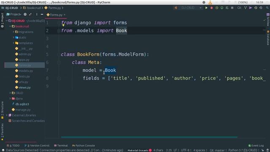The width and height of the screenshot is (270, 152).
Task: Click the concurrency diagram run icon
Action: [x=227, y=8]
